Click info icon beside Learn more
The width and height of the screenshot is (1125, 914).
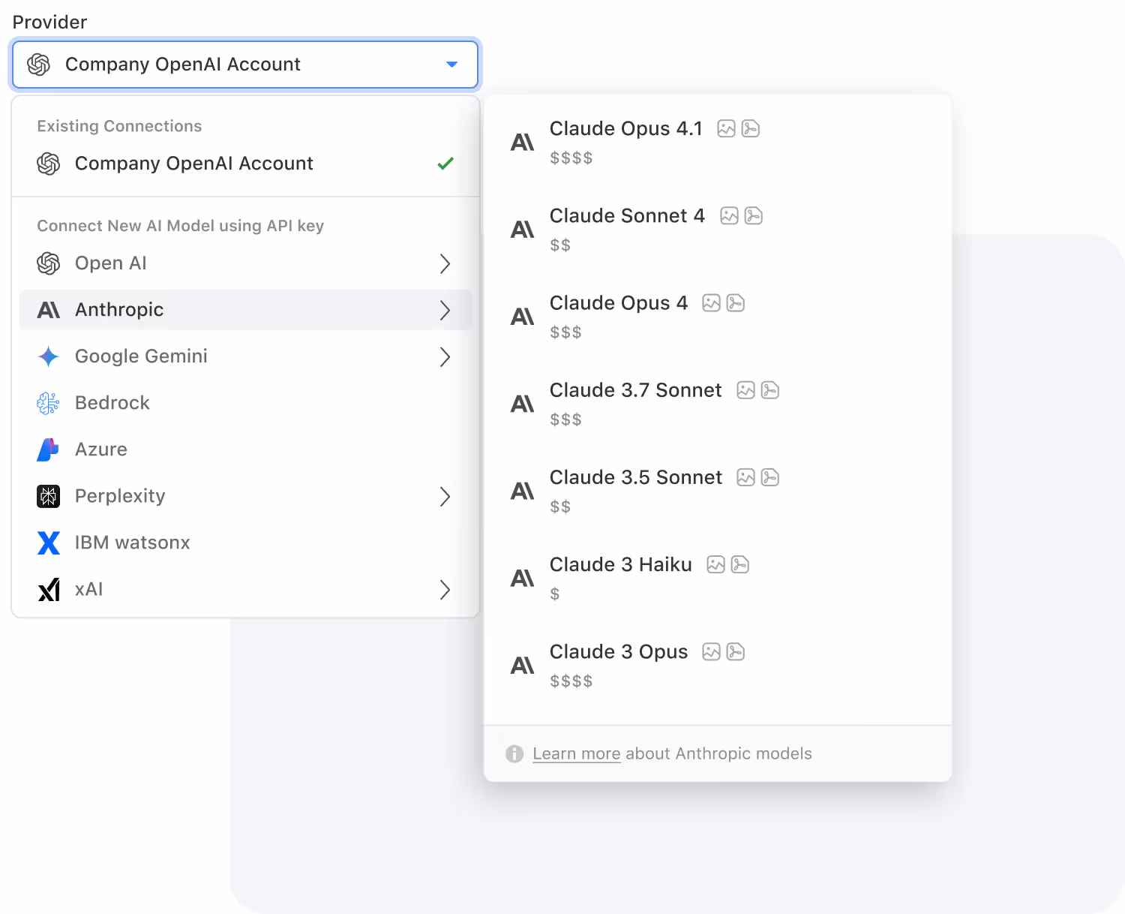pyautogui.click(x=514, y=753)
